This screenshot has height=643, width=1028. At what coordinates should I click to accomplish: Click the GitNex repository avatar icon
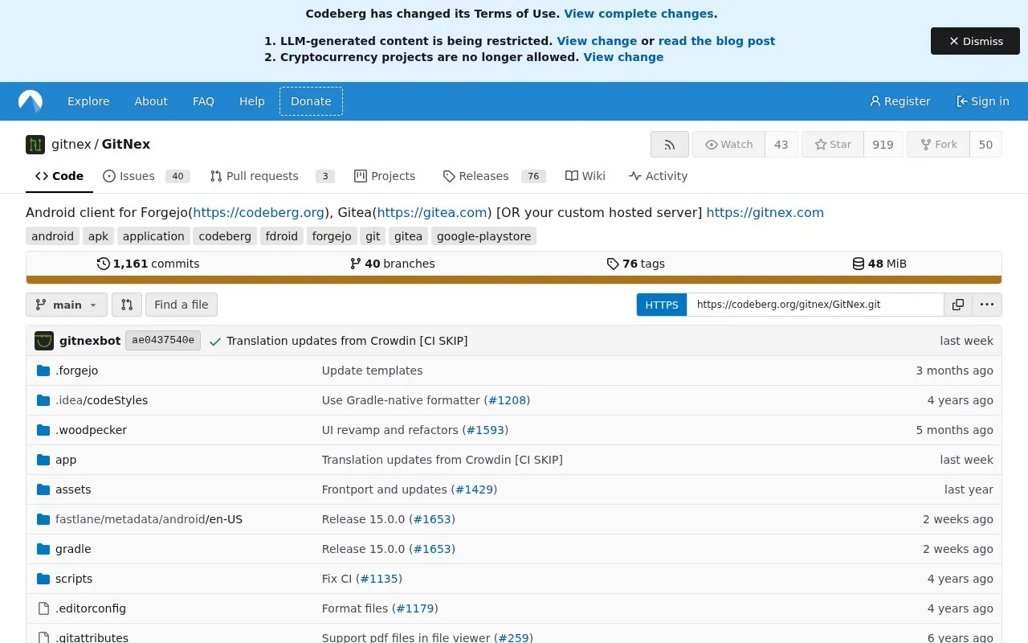35,145
